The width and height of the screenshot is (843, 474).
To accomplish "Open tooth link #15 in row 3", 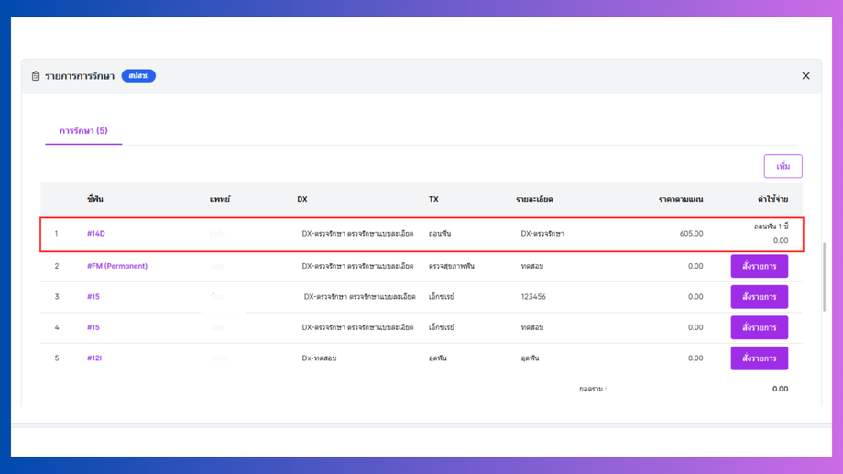I will click(93, 296).
